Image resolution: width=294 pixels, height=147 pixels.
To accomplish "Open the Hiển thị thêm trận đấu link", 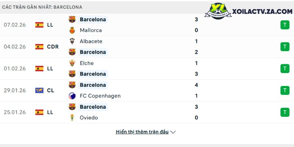I will [142, 132].
